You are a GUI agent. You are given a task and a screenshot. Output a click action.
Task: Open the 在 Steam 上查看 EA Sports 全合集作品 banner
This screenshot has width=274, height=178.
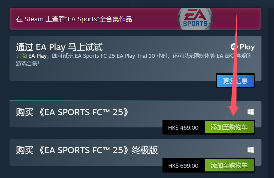[x=136, y=19]
